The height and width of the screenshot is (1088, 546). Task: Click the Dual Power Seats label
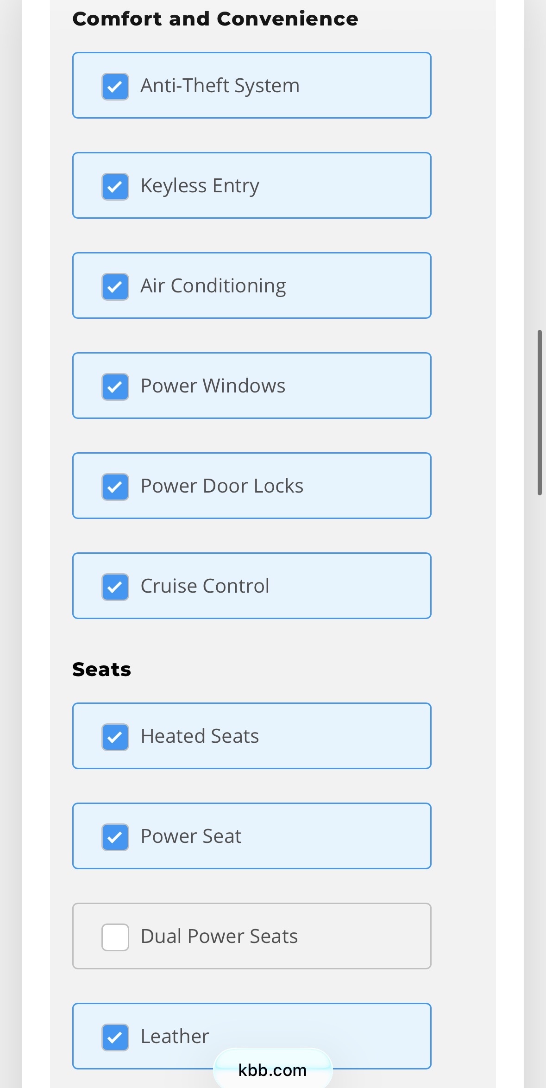click(x=220, y=936)
